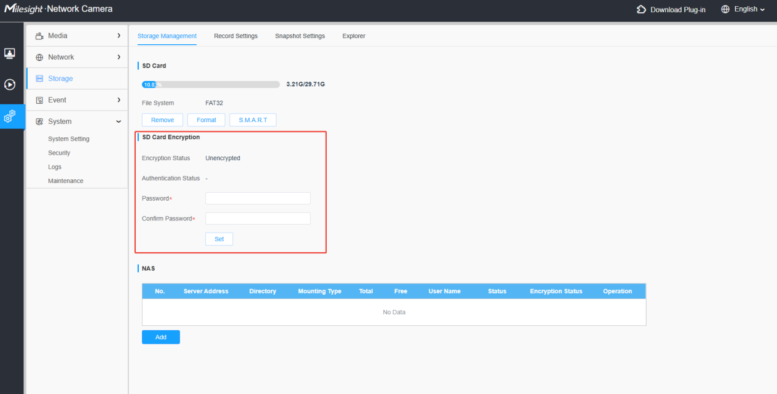Click the Storage menu icon
Image resolution: width=777 pixels, height=394 pixels.
(x=40, y=79)
